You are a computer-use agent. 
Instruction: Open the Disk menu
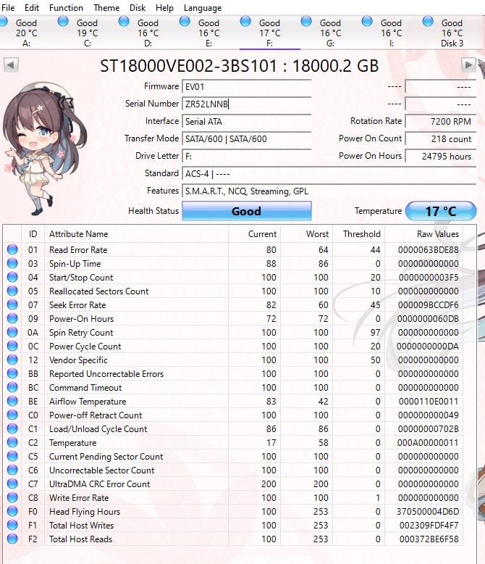(x=138, y=7)
